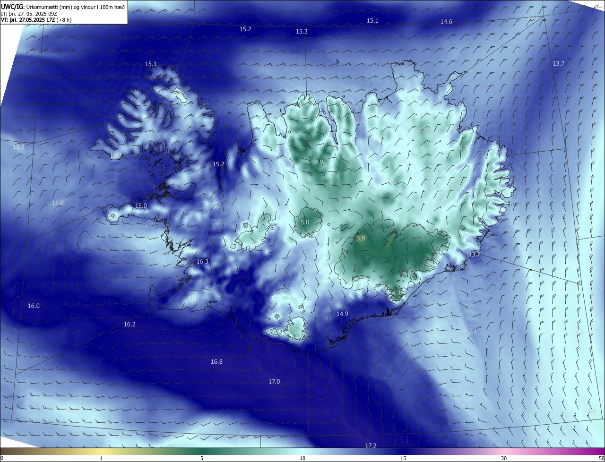
Task: Select the 4.9 value in the northern highlands
Action: tap(319, 162)
